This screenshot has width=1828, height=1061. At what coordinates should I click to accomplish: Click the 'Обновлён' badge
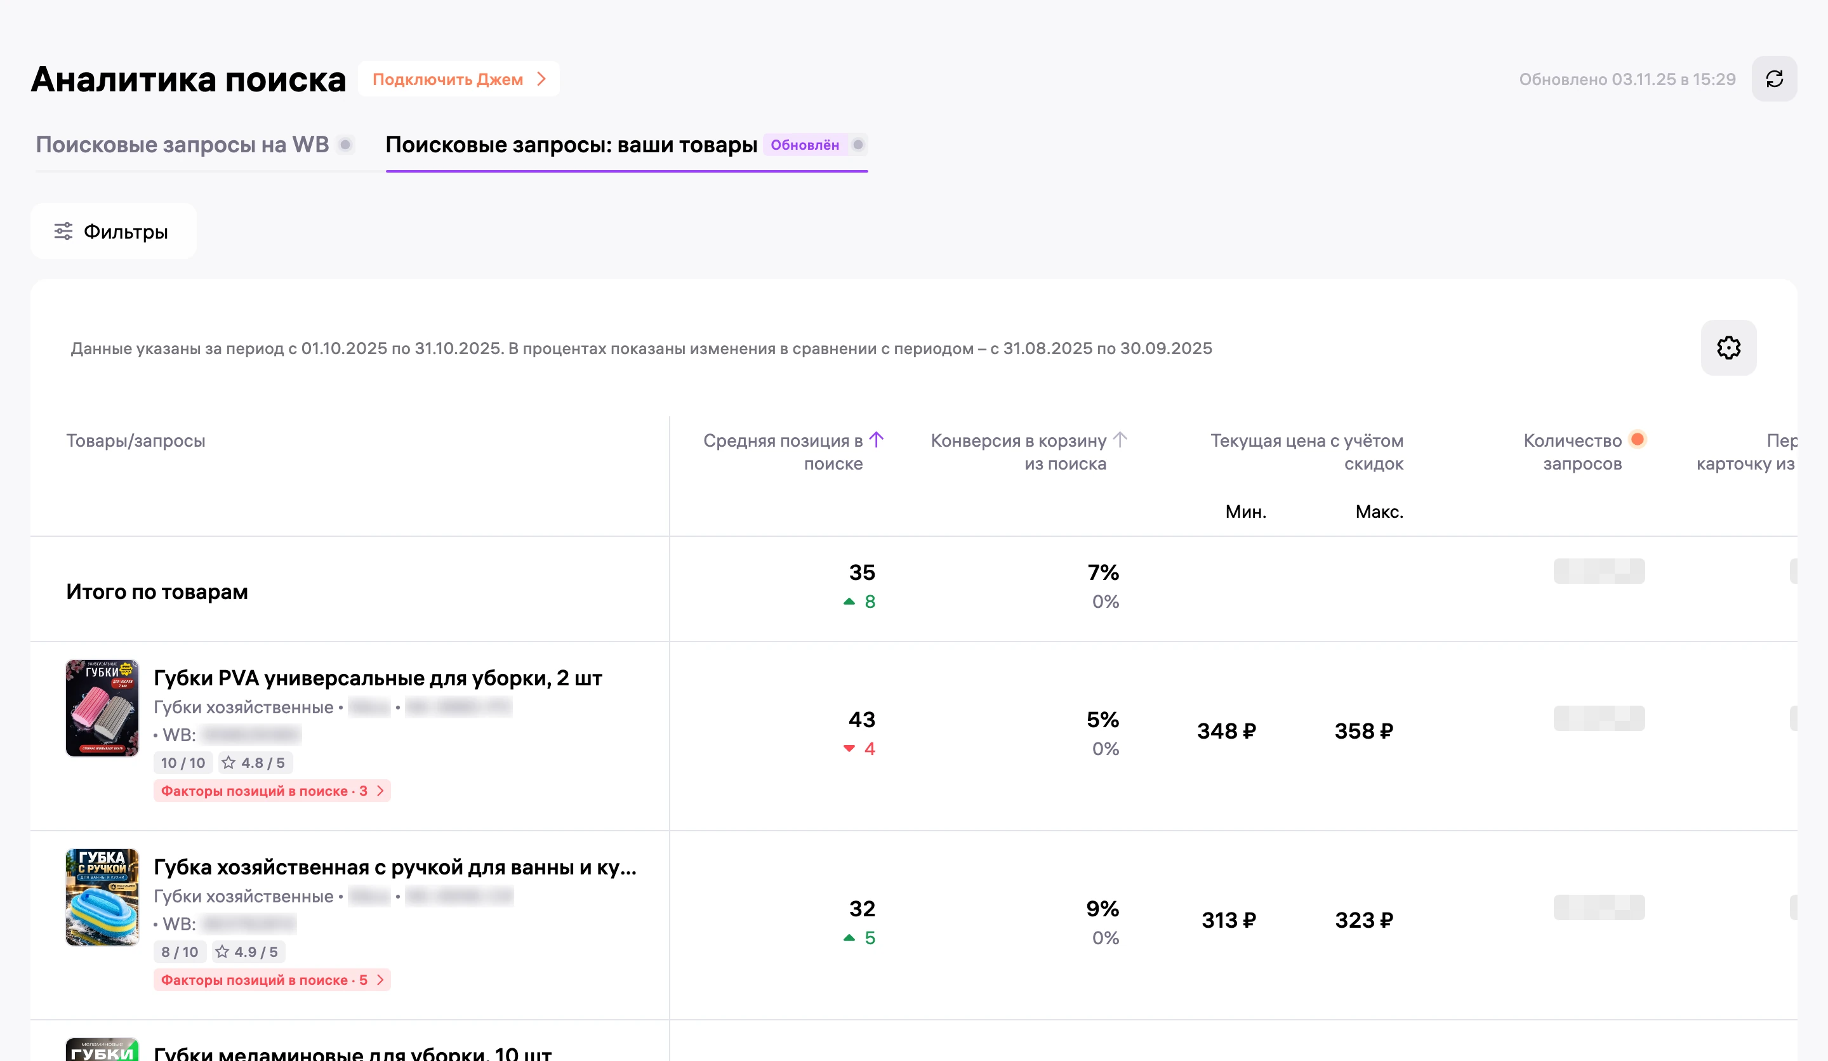[804, 144]
